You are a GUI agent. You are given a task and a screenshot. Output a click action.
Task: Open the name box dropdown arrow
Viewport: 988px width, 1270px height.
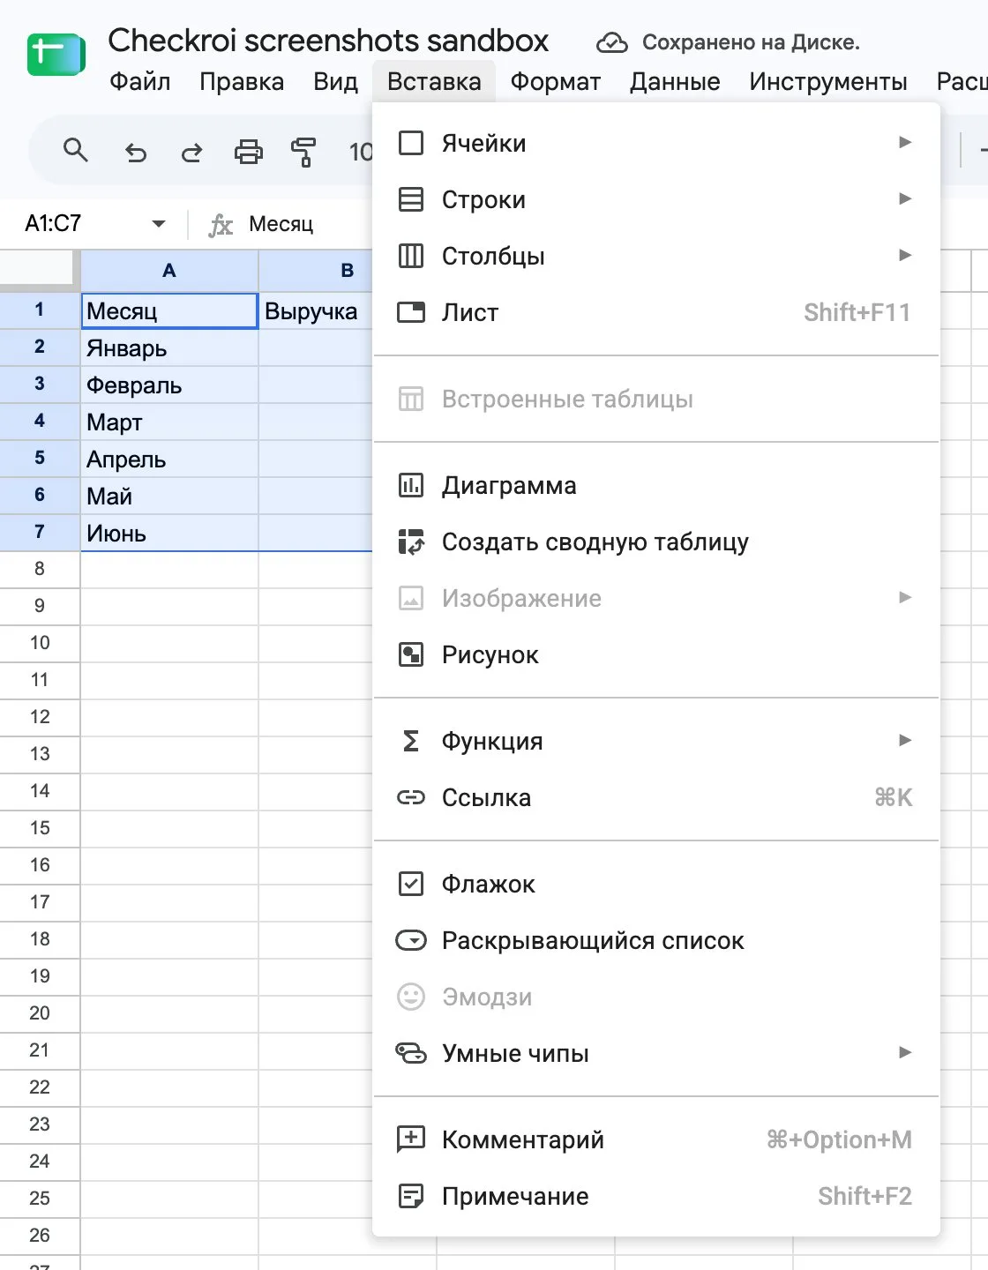pyautogui.click(x=159, y=224)
